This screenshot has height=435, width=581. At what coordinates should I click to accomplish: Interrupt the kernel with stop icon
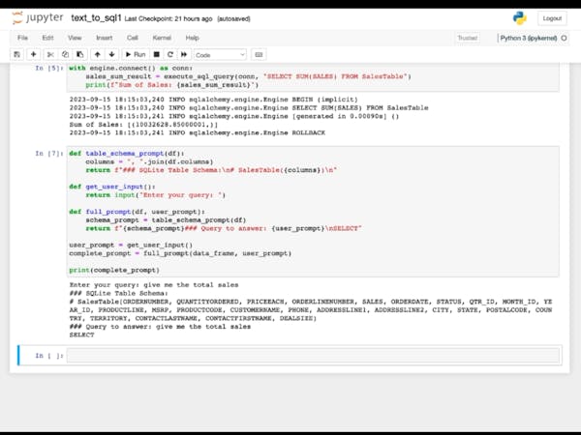(x=156, y=55)
